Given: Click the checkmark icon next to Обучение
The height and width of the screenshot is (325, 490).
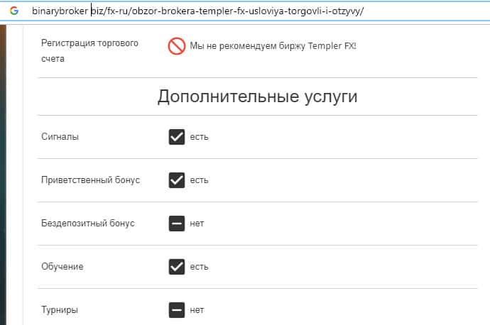Looking at the screenshot, I should coord(177,267).
